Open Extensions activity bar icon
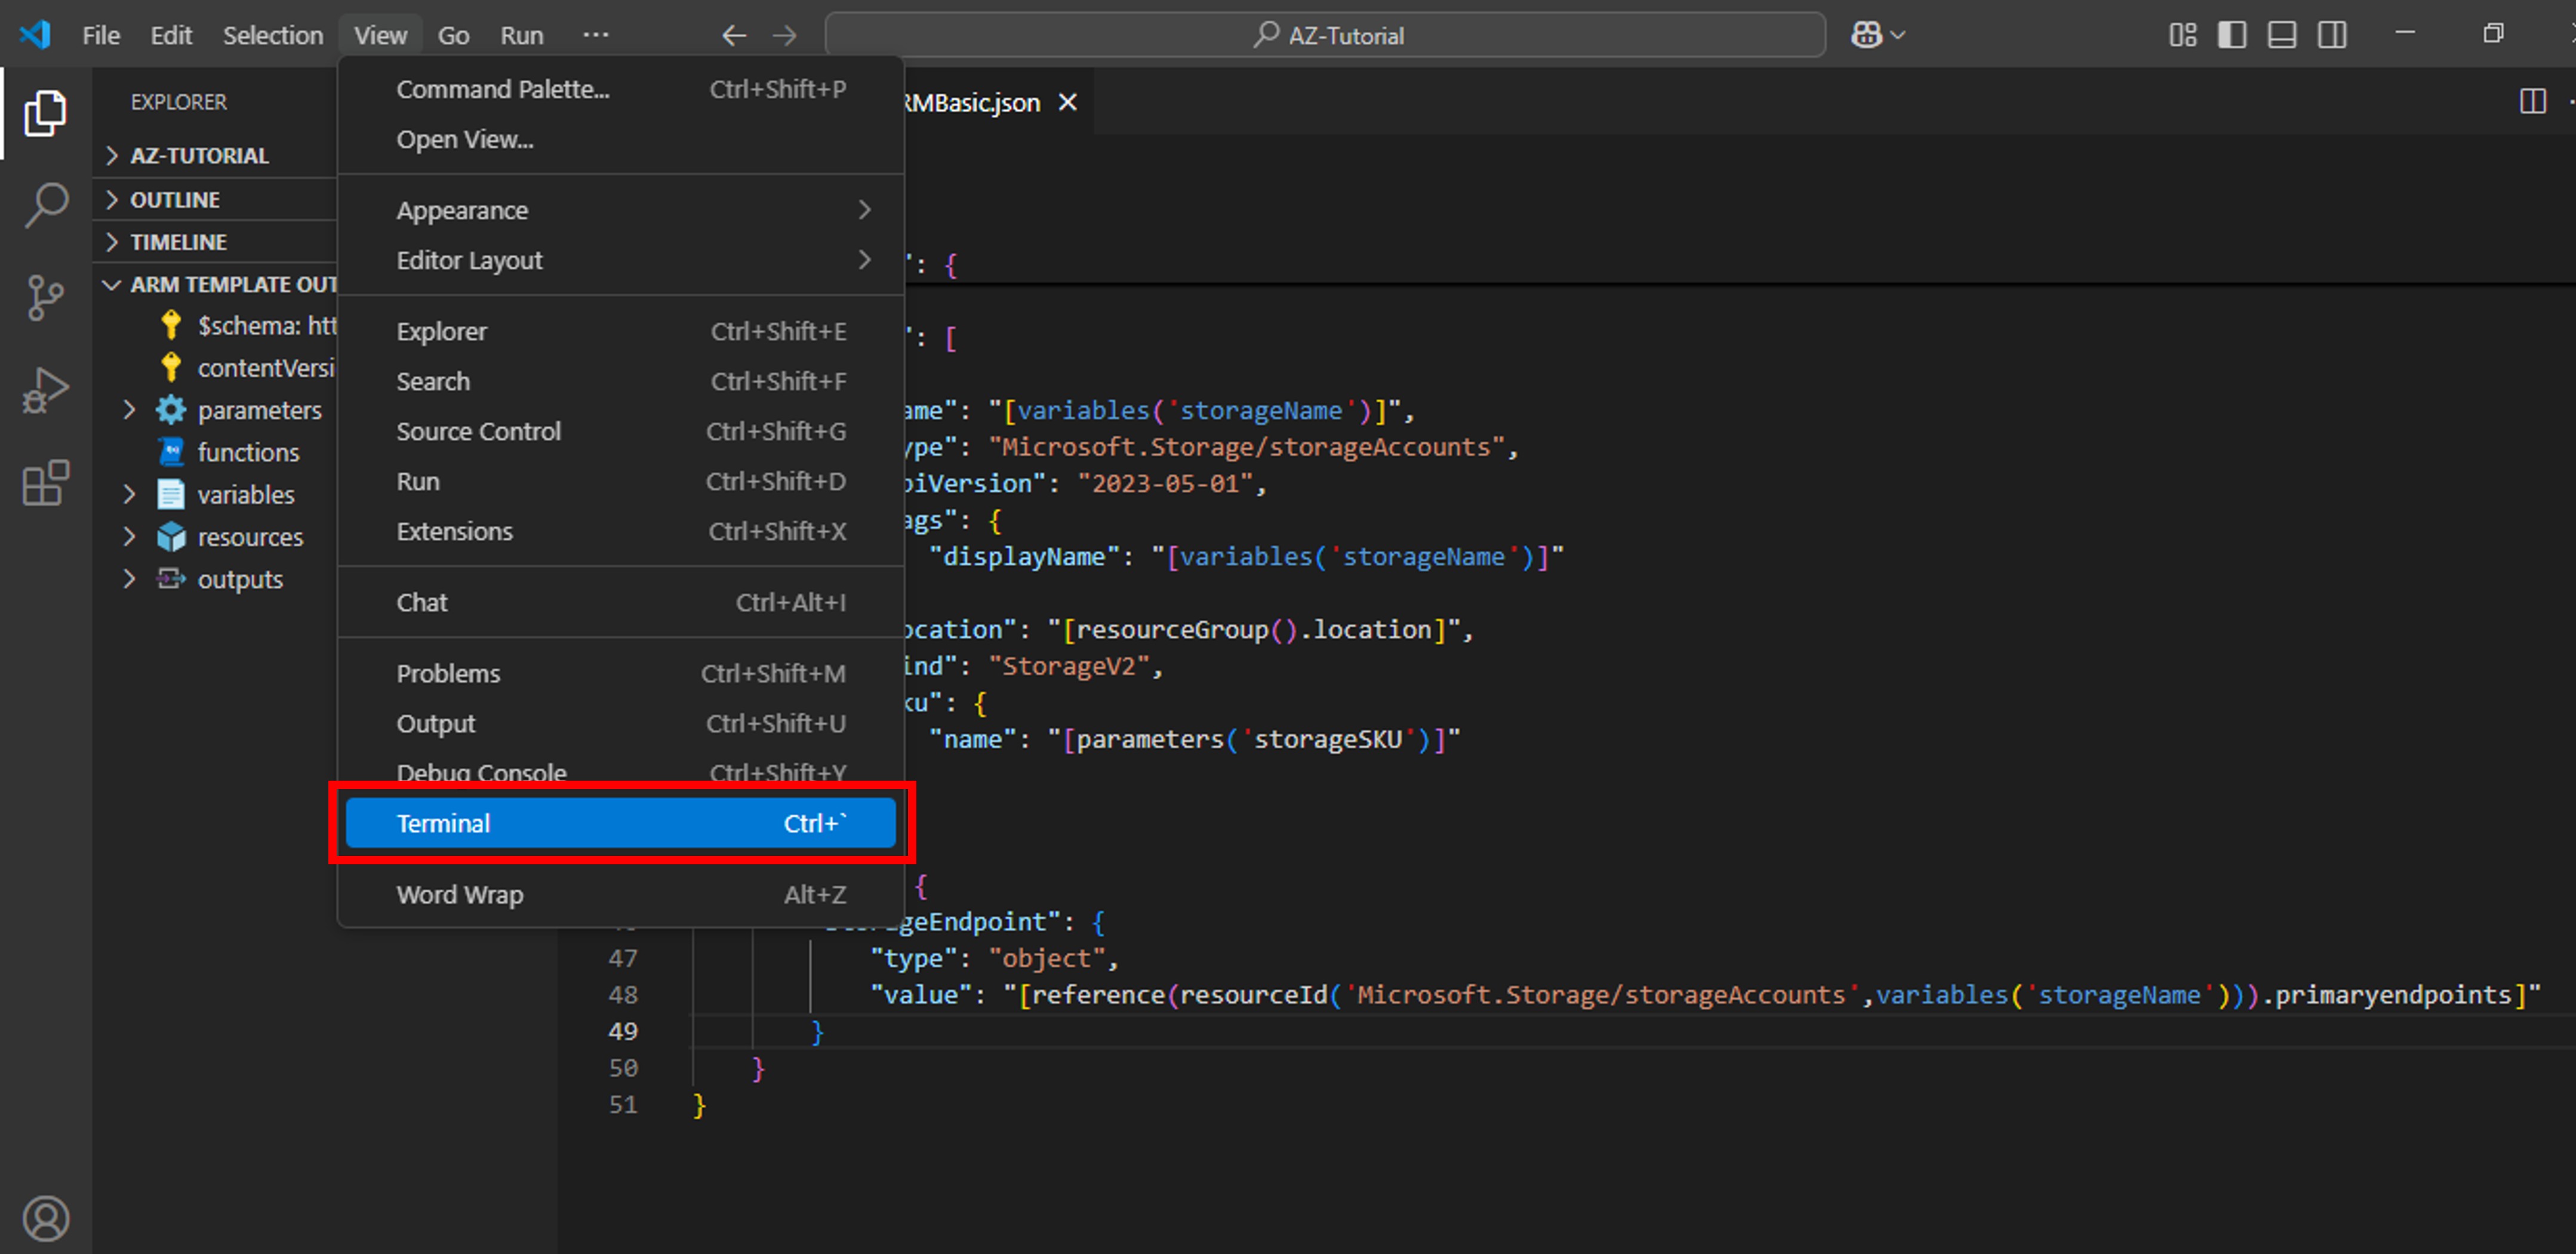Image resolution: width=2576 pixels, height=1254 pixels. 46,483
